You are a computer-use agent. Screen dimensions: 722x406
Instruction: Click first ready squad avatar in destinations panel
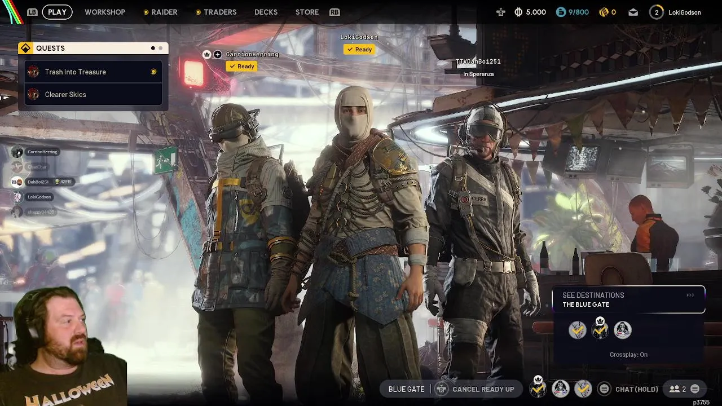pos(578,330)
